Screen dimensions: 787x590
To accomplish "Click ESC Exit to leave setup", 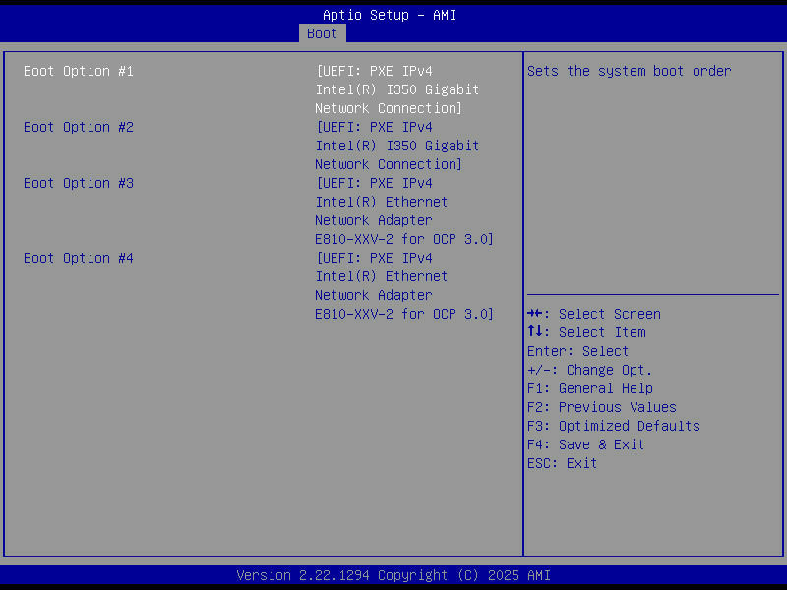I will 561,463.
